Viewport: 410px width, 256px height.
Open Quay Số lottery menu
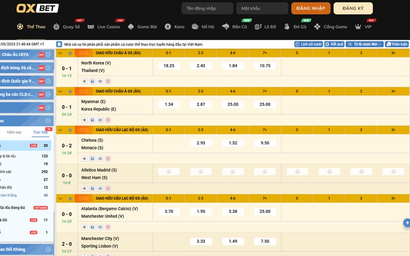click(x=67, y=27)
